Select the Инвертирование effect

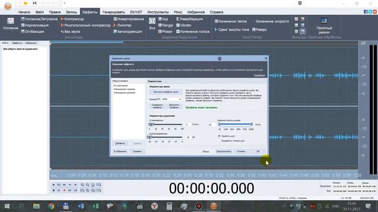[x=129, y=19]
